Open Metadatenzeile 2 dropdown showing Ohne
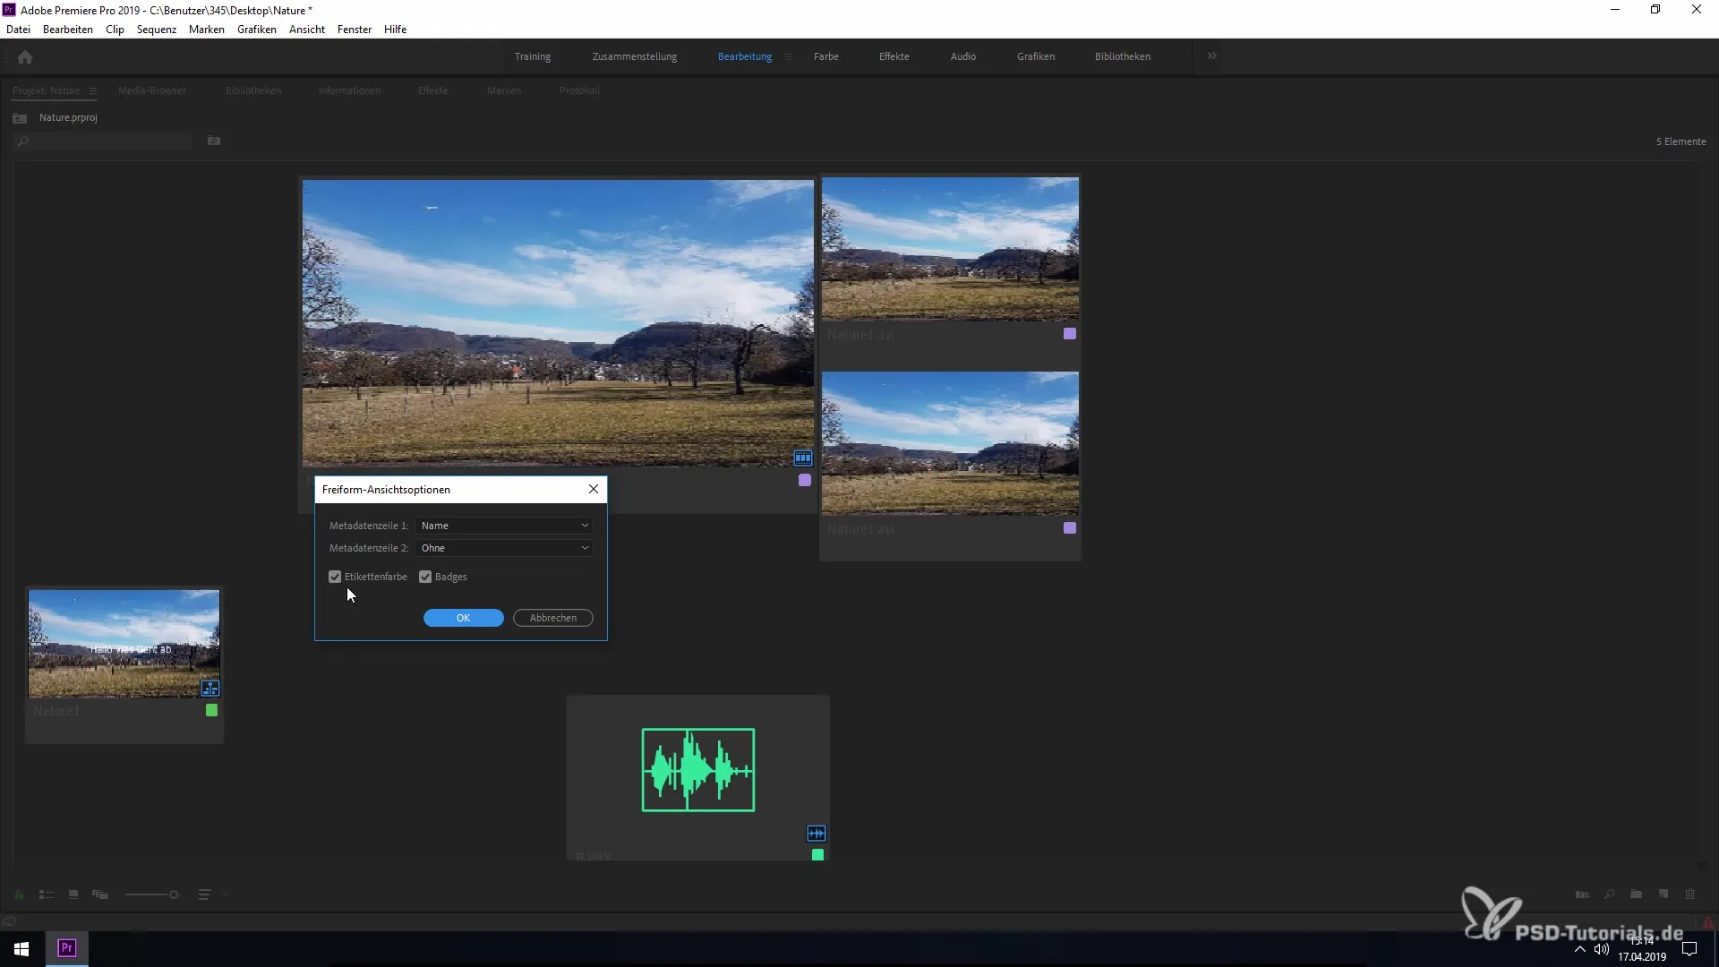The image size is (1719, 967). click(504, 548)
